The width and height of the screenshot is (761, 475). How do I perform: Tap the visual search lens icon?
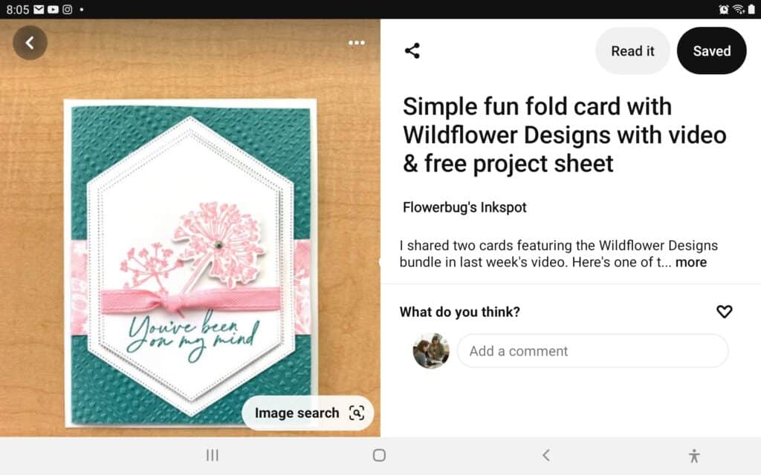point(357,413)
